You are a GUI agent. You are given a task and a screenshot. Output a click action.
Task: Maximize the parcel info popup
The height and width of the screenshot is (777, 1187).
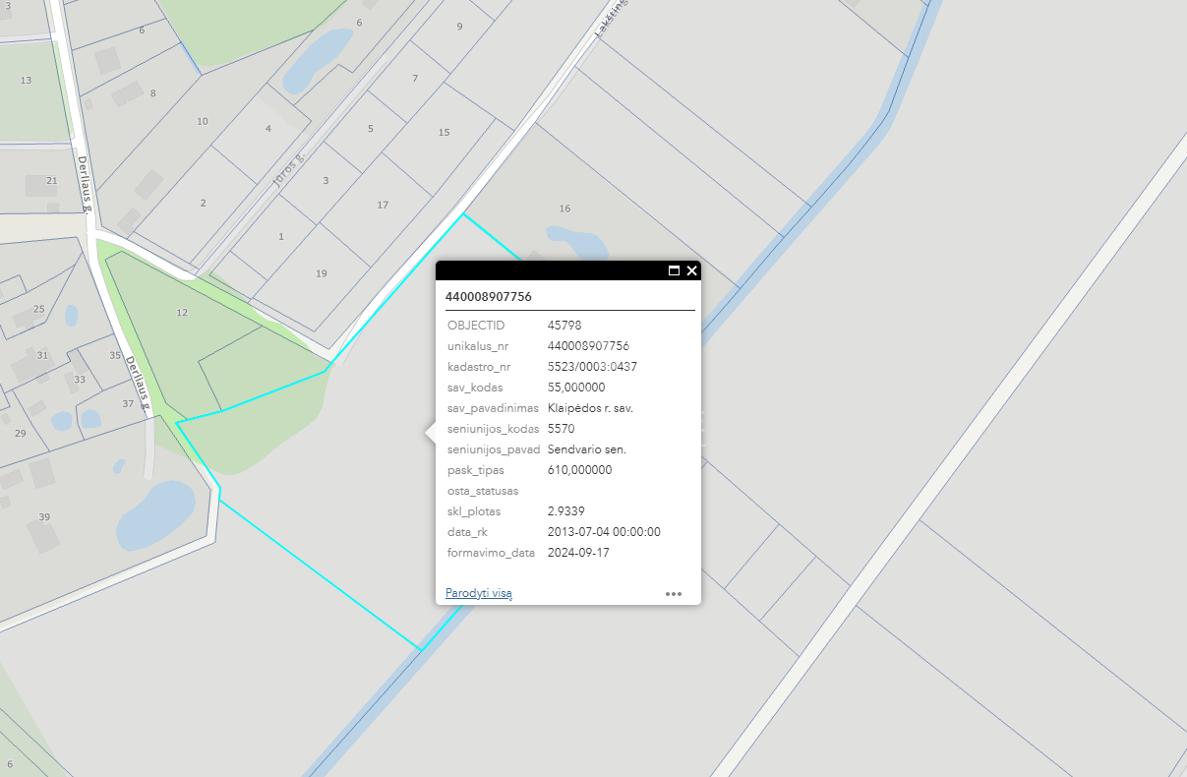pyautogui.click(x=675, y=270)
